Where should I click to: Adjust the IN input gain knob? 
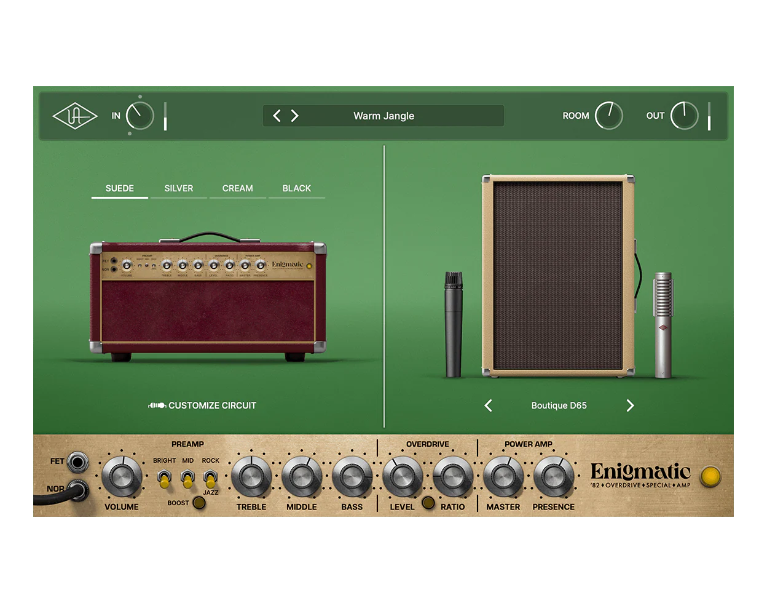pyautogui.click(x=140, y=116)
